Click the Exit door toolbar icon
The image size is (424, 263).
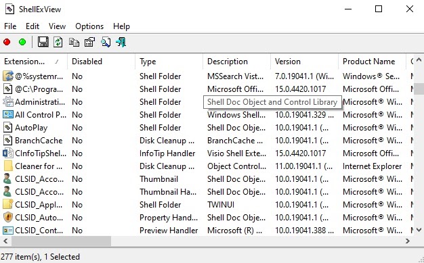point(121,42)
